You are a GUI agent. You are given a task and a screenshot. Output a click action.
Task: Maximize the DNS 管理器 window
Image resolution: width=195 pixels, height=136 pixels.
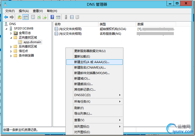[x=177, y=4]
